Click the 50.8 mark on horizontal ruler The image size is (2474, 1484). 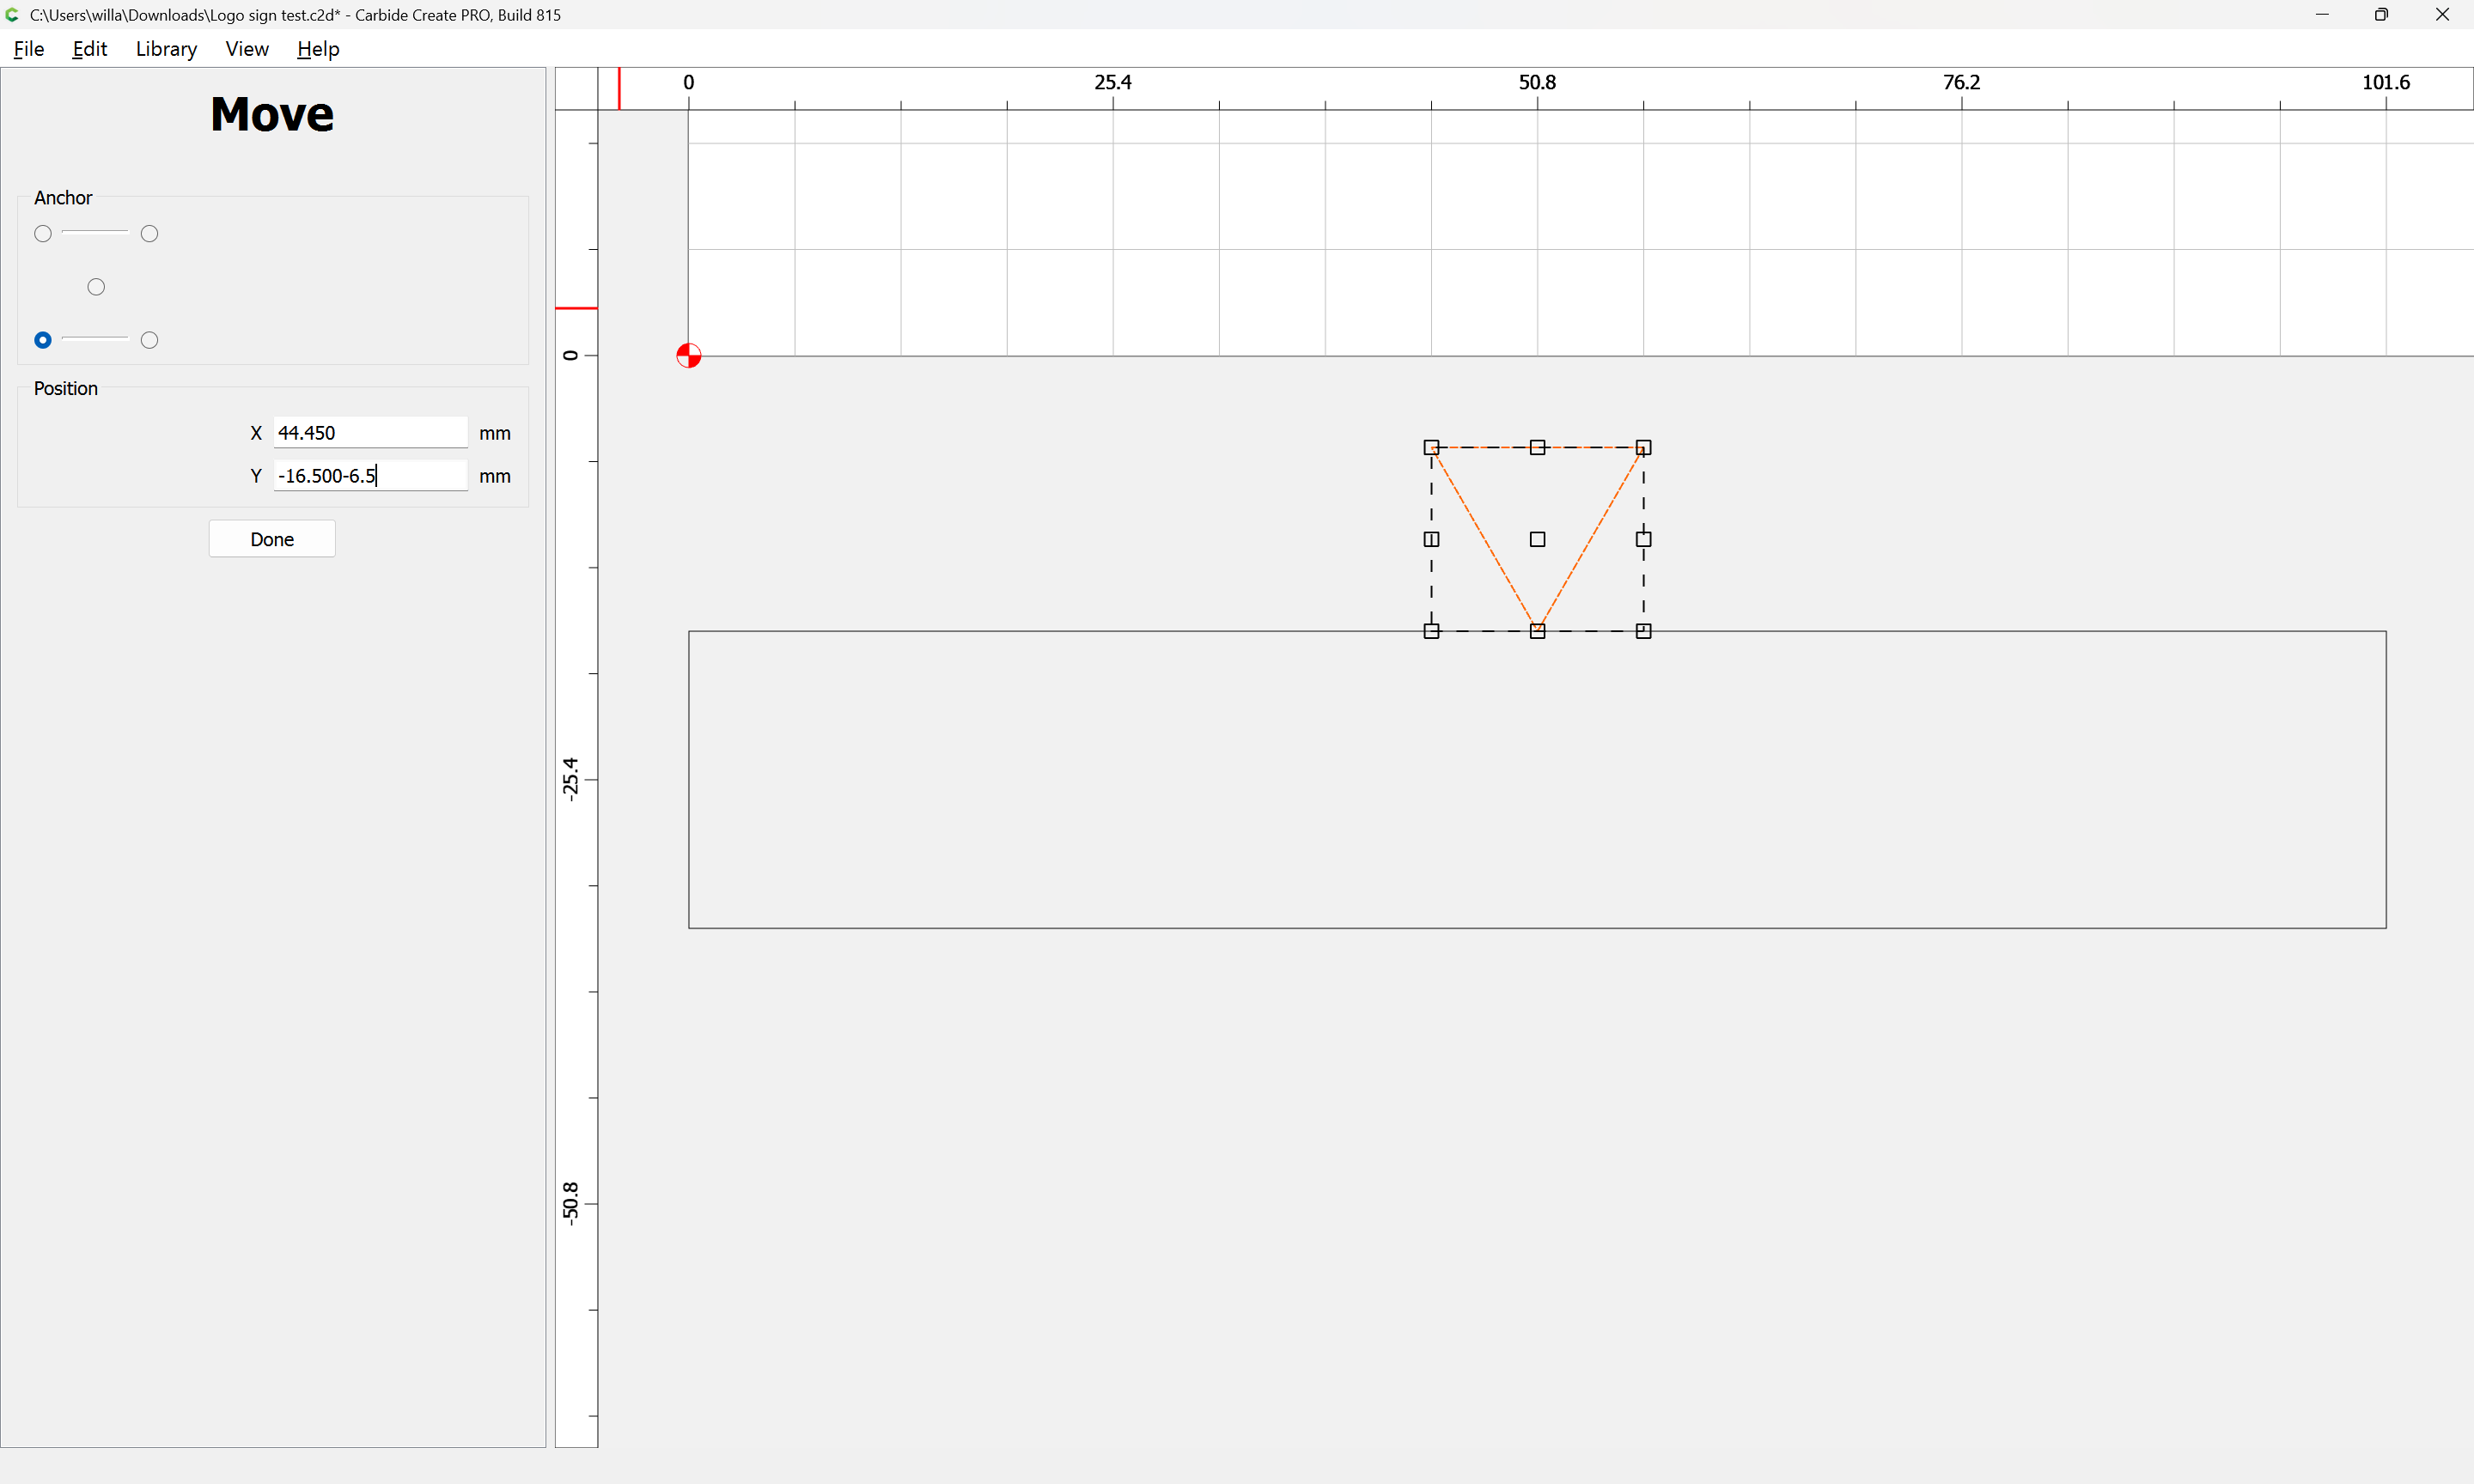[1537, 82]
